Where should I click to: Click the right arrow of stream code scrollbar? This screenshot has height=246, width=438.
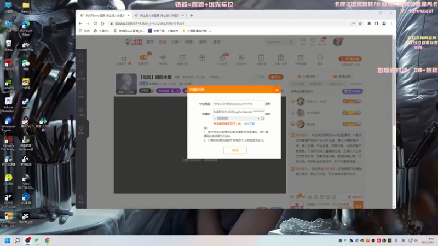pyautogui.click(x=258, y=119)
